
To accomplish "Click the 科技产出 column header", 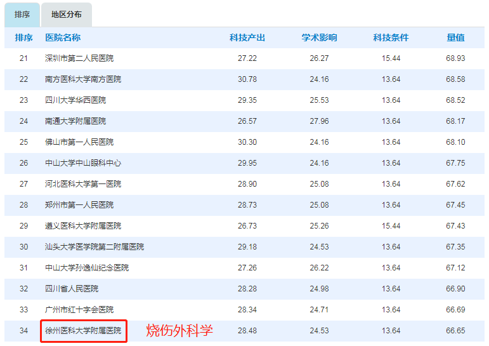I will click(247, 38).
